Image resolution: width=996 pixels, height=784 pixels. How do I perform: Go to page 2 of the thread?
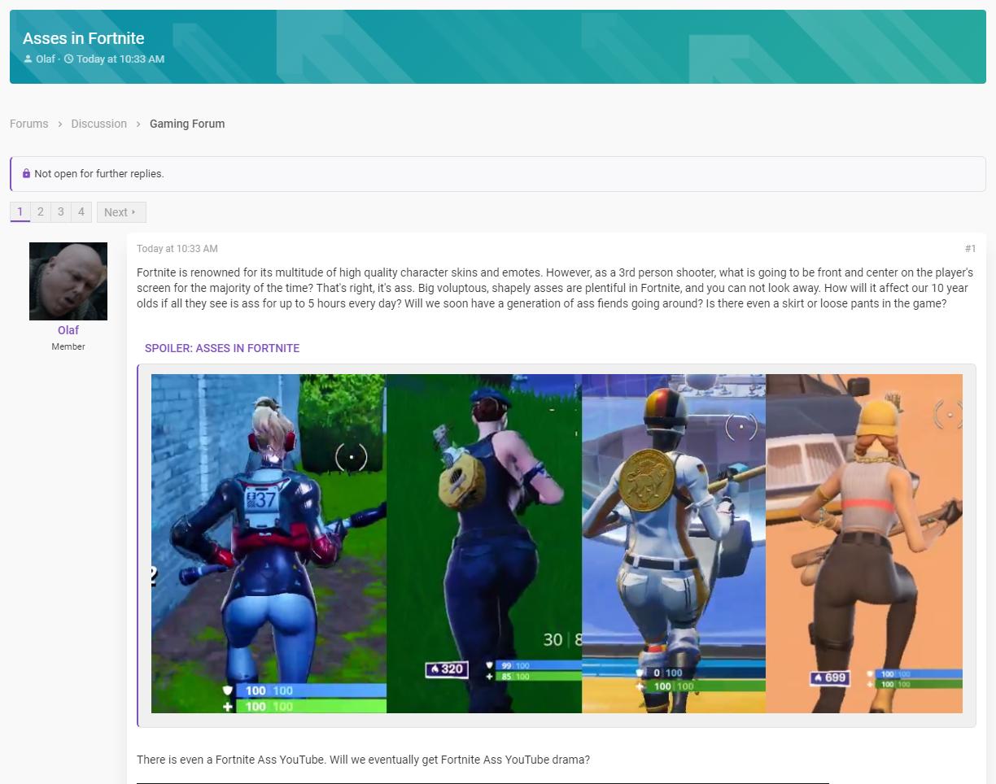coord(40,211)
